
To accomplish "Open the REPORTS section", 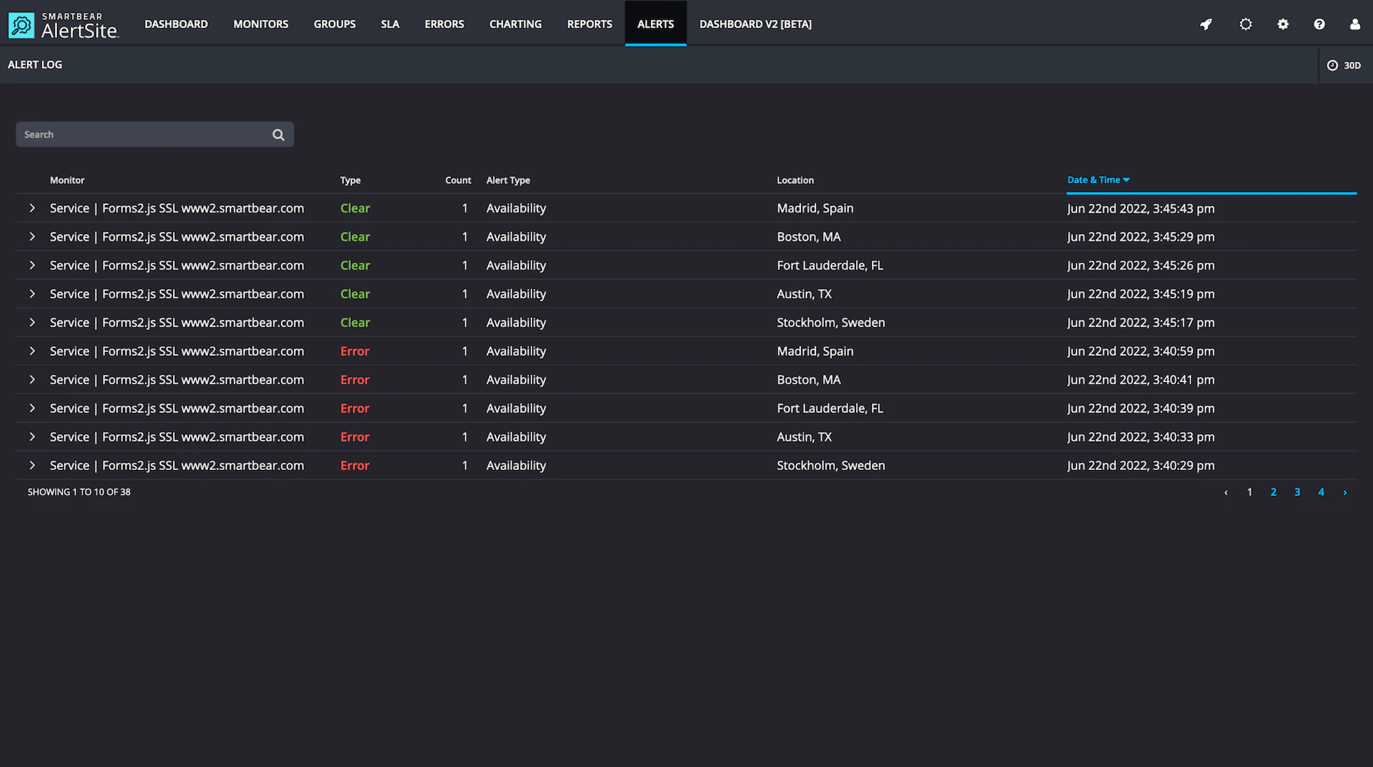I will click(589, 23).
